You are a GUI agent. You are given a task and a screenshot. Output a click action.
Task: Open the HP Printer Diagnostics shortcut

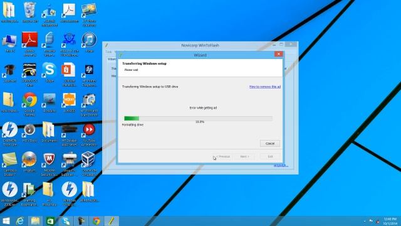[x=89, y=75]
